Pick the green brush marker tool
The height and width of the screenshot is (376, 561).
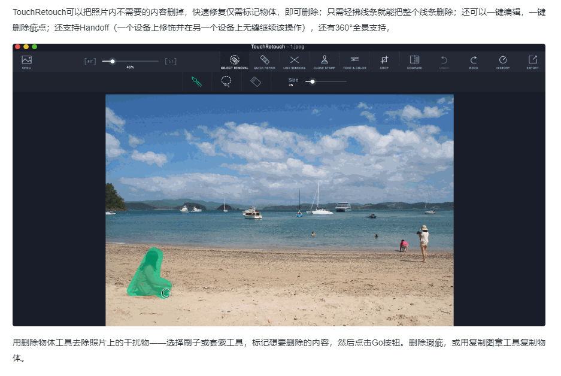click(x=196, y=81)
